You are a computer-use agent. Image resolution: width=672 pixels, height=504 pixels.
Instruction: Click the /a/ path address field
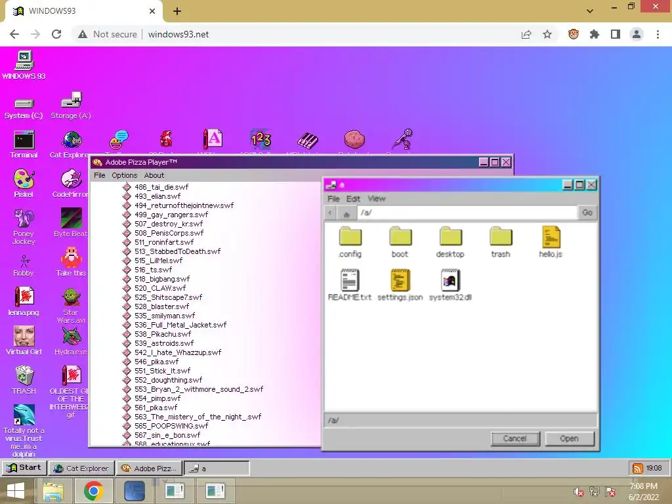point(467,213)
